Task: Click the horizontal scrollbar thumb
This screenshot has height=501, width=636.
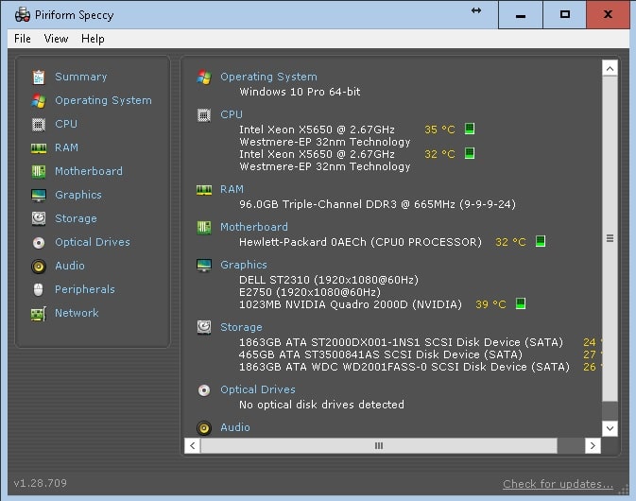Action: tap(379, 446)
